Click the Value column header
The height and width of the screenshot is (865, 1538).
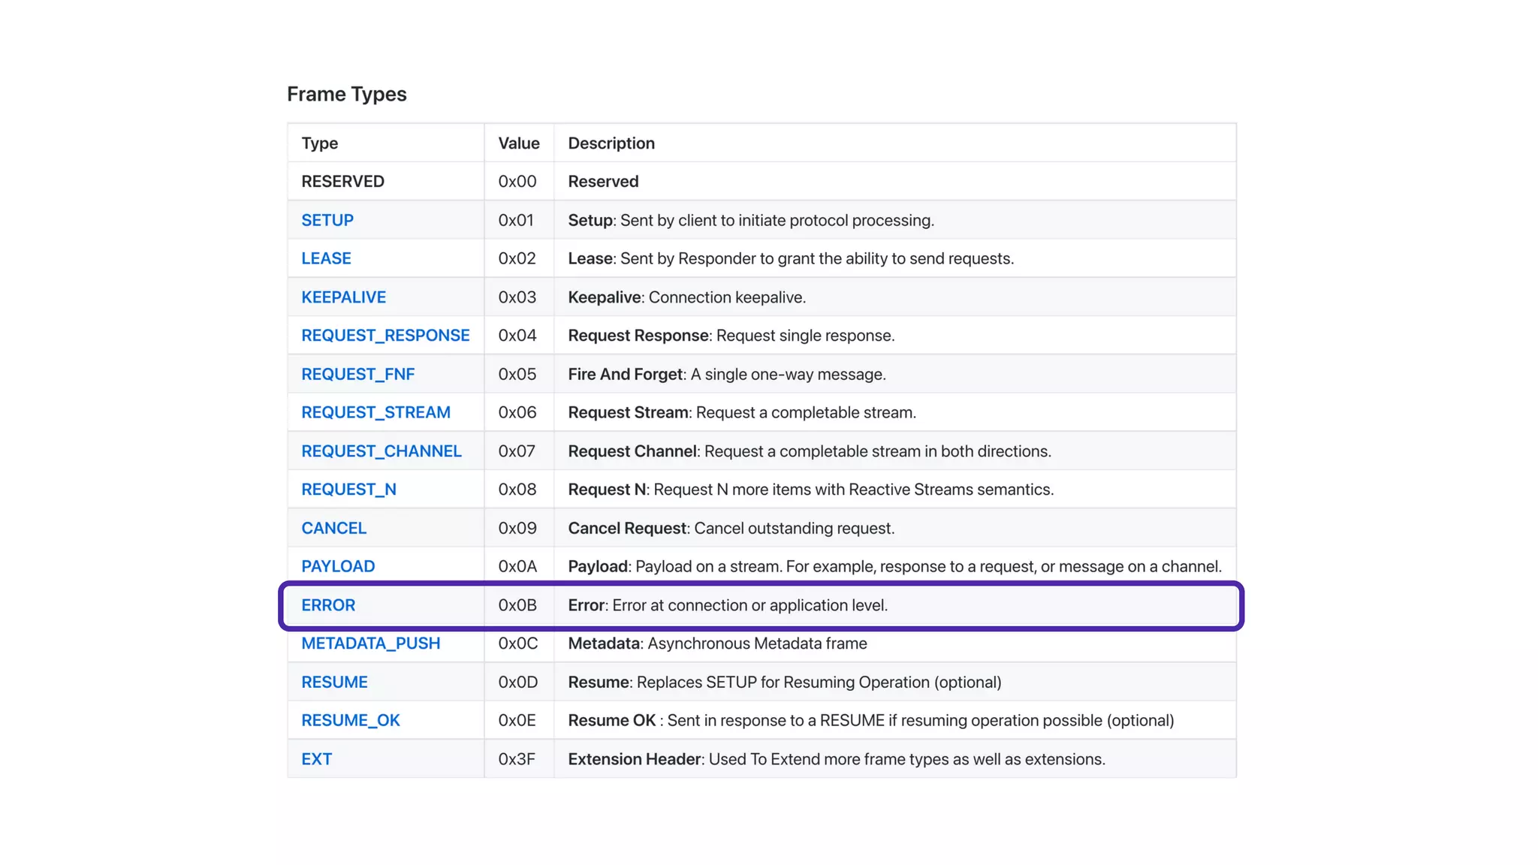click(x=518, y=143)
